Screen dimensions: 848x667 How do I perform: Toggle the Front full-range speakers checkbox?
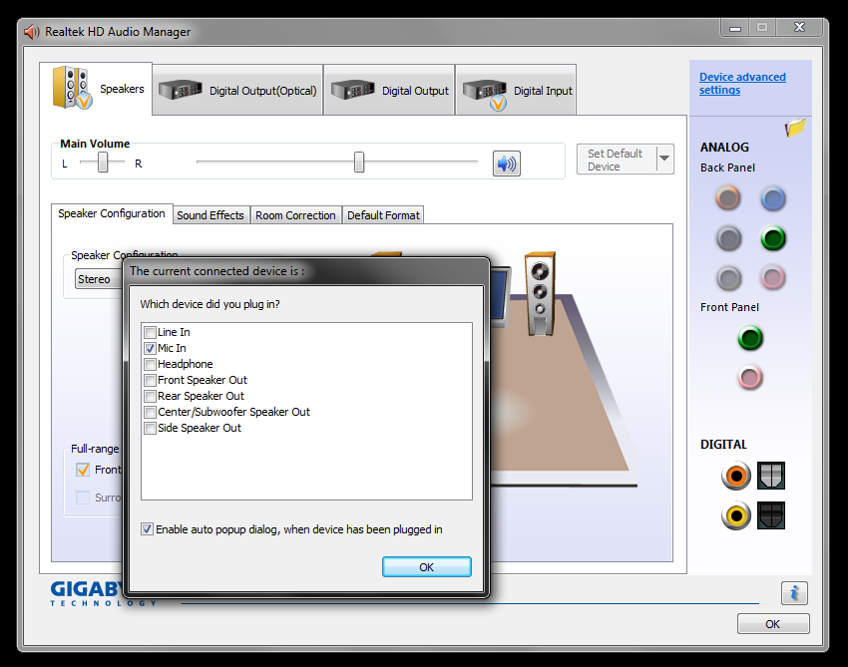(83, 470)
